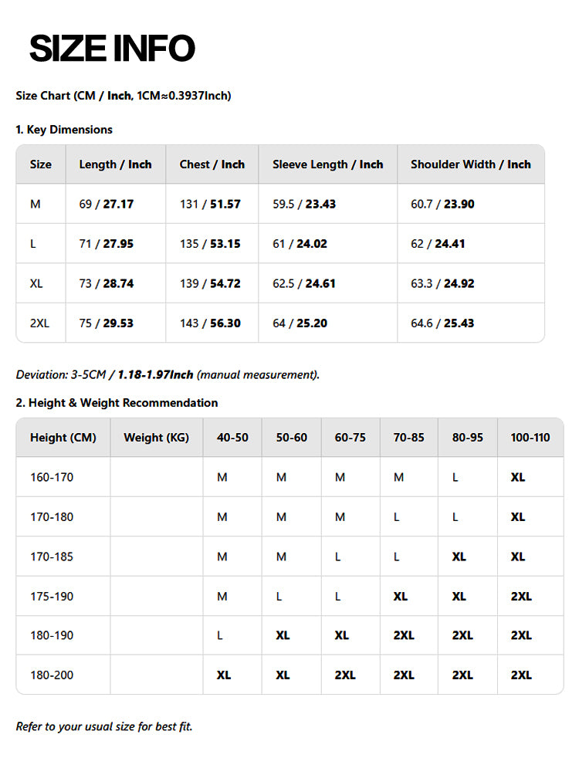Select the 180-200 height row label
This screenshot has height=758, width=579.
52,675
